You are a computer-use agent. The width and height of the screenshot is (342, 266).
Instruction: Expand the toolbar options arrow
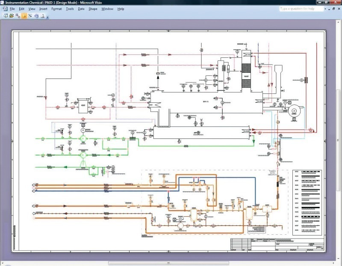pos(47,17)
